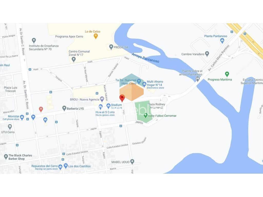Click the orange hexagon highlighted area
This screenshot has height=197, width=263.
[x=132, y=92]
